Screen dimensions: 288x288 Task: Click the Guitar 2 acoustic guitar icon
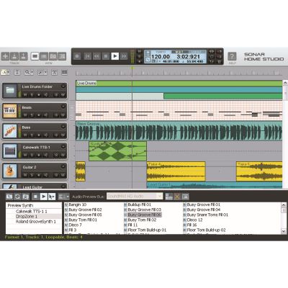pyautogui.click(x=10, y=171)
